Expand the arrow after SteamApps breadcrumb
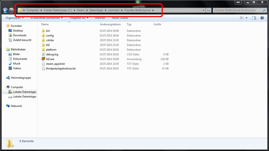 click(x=106, y=10)
